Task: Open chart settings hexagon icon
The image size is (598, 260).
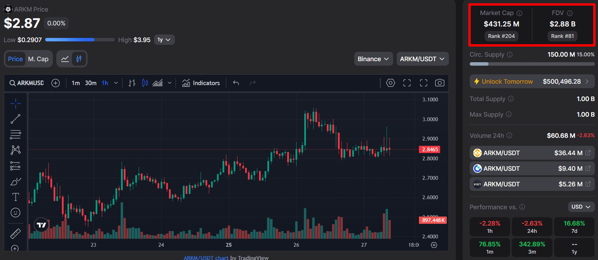Action: pyautogui.click(x=390, y=83)
